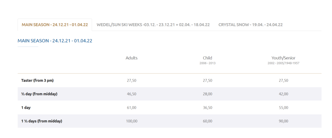The width and height of the screenshot is (332, 138).
Task: Select the ½ day (from midday) row label
Action: pos(39,94)
